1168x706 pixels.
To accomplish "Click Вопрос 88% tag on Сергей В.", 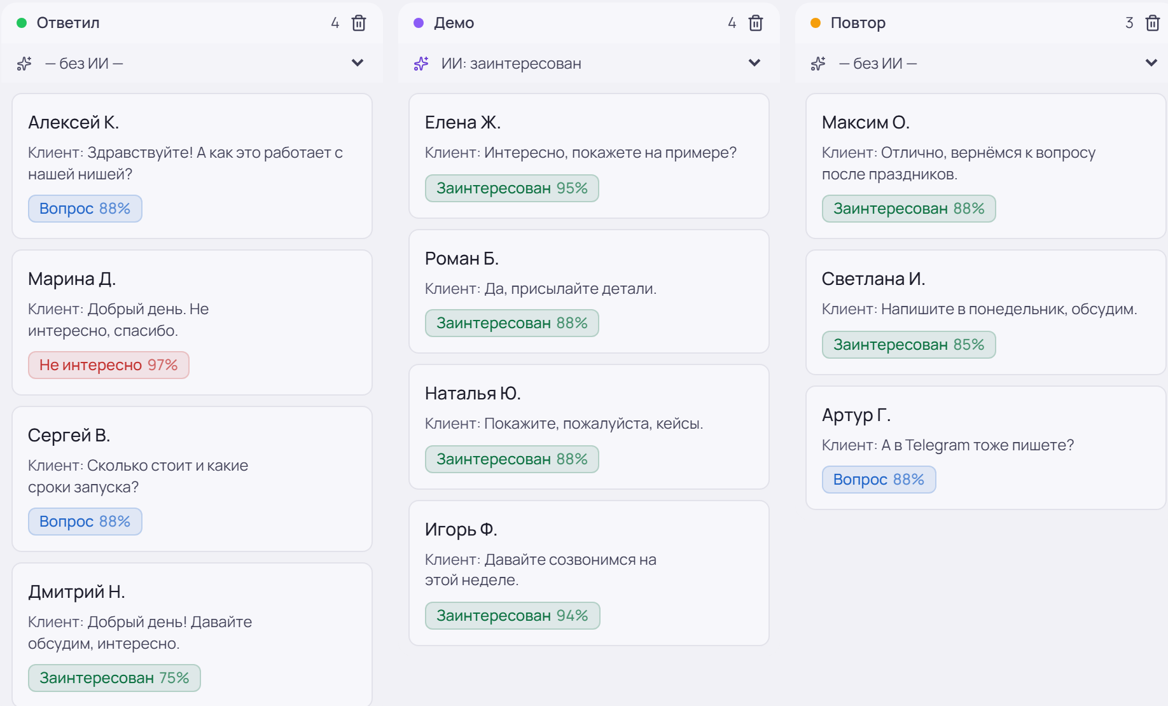I will (85, 522).
